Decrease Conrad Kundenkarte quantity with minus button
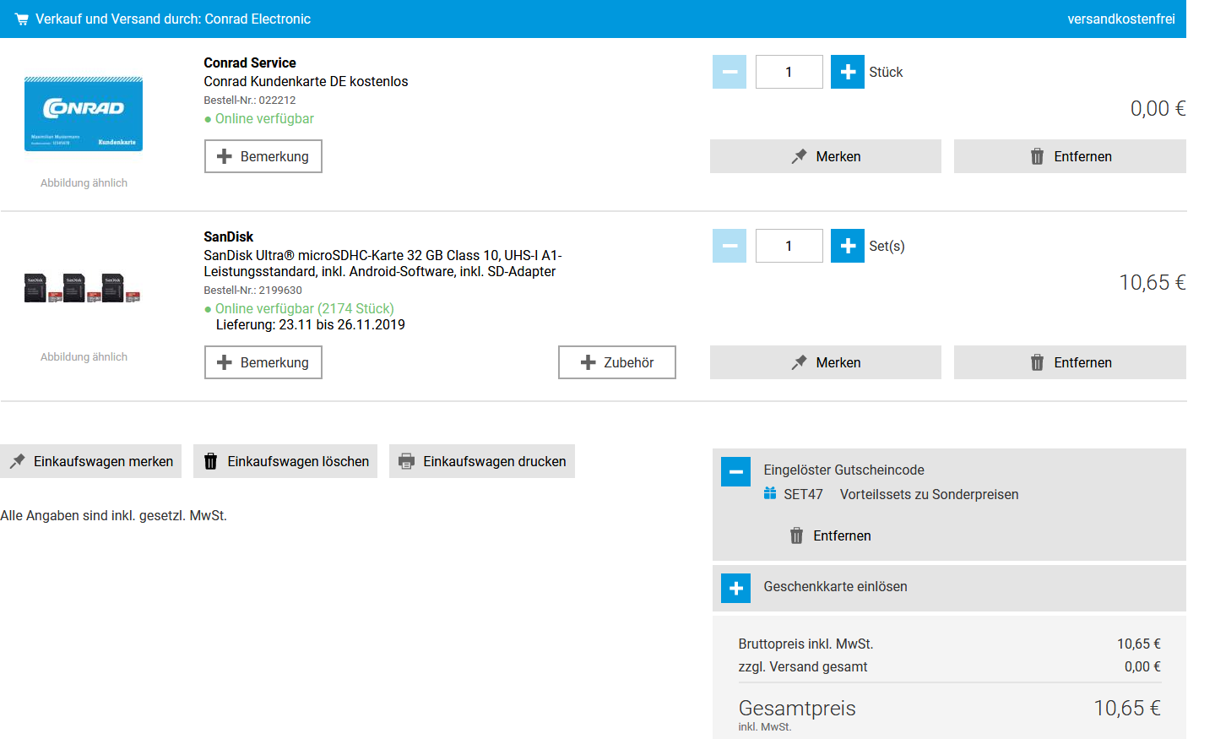The width and height of the screenshot is (1215, 739). [730, 72]
